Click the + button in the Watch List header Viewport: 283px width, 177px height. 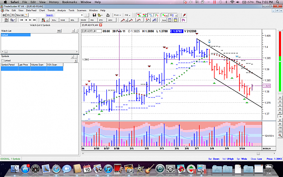(73, 31)
